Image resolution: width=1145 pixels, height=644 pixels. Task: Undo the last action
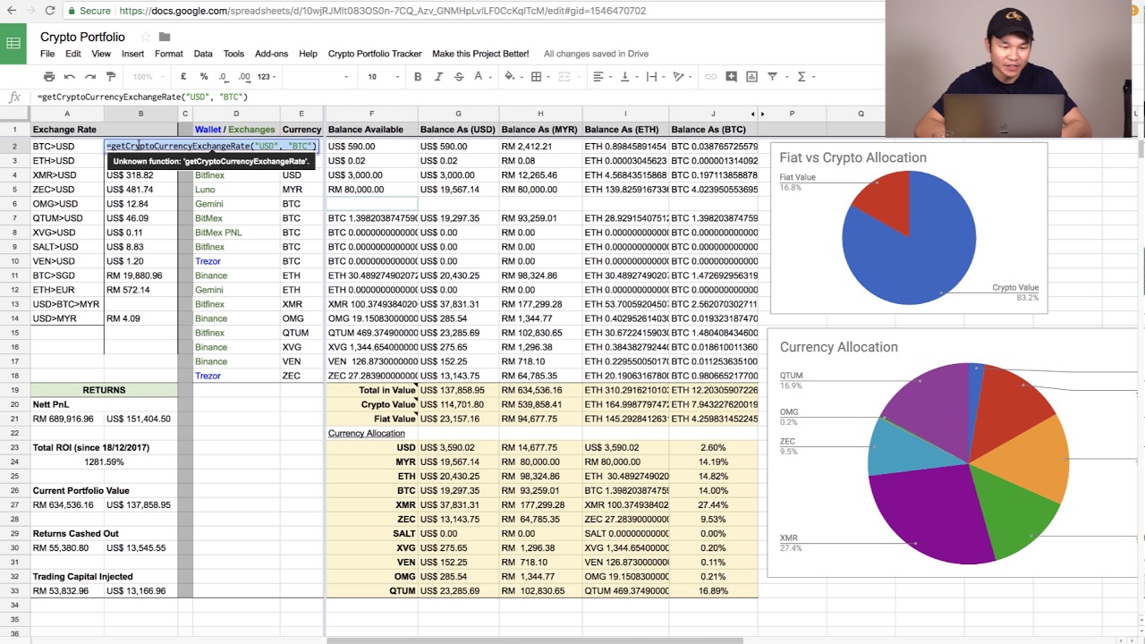pos(70,77)
